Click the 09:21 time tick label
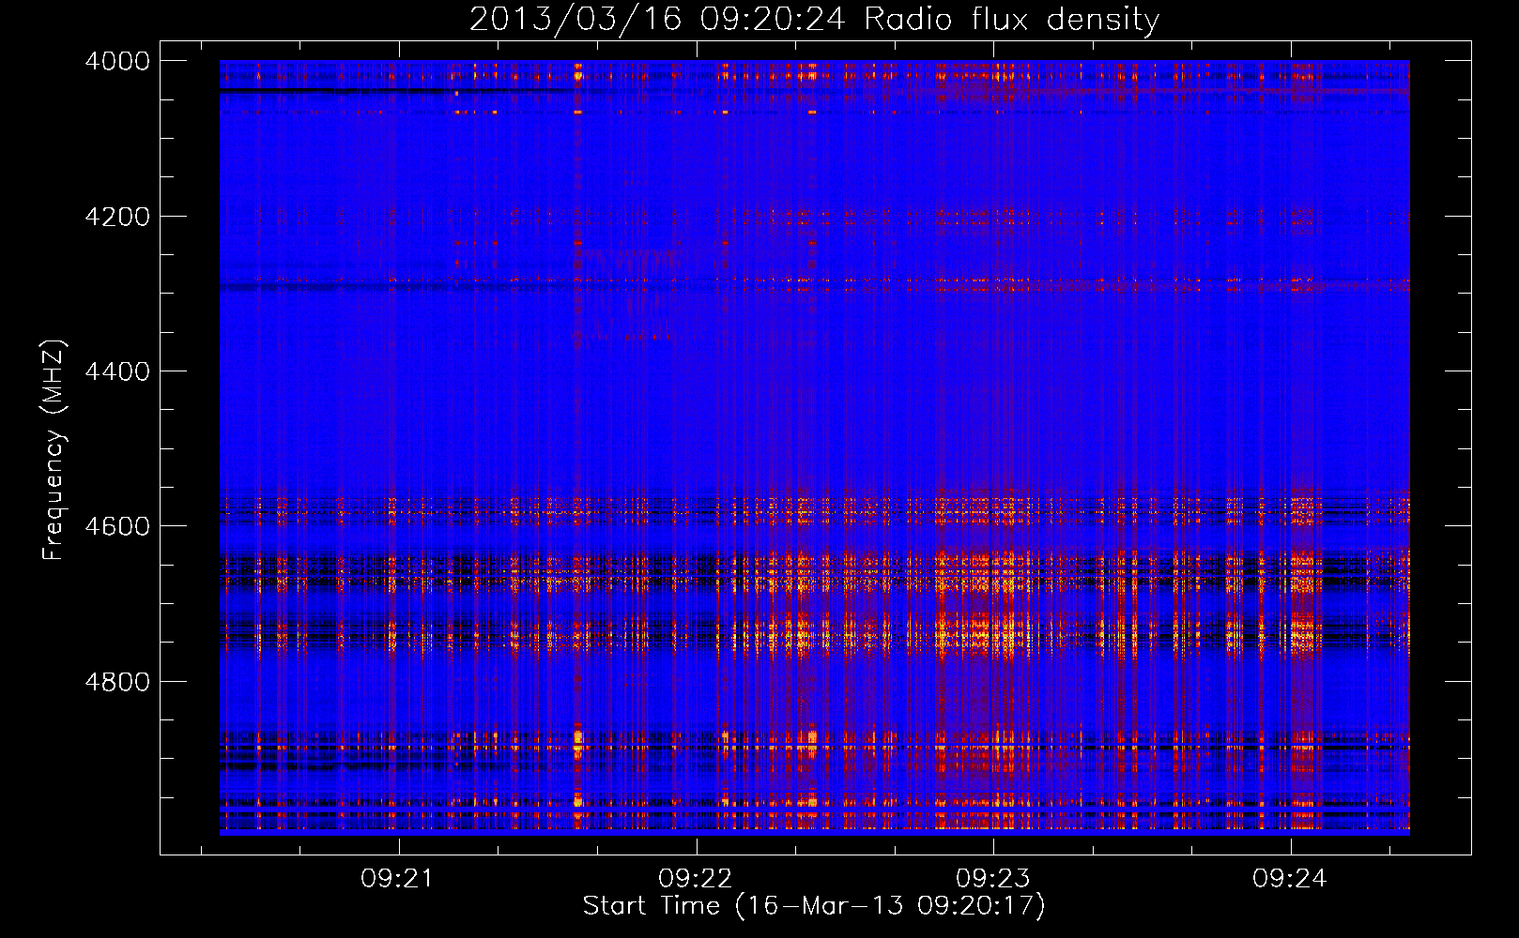Viewport: 1519px width, 938px height. [x=398, y=878]
